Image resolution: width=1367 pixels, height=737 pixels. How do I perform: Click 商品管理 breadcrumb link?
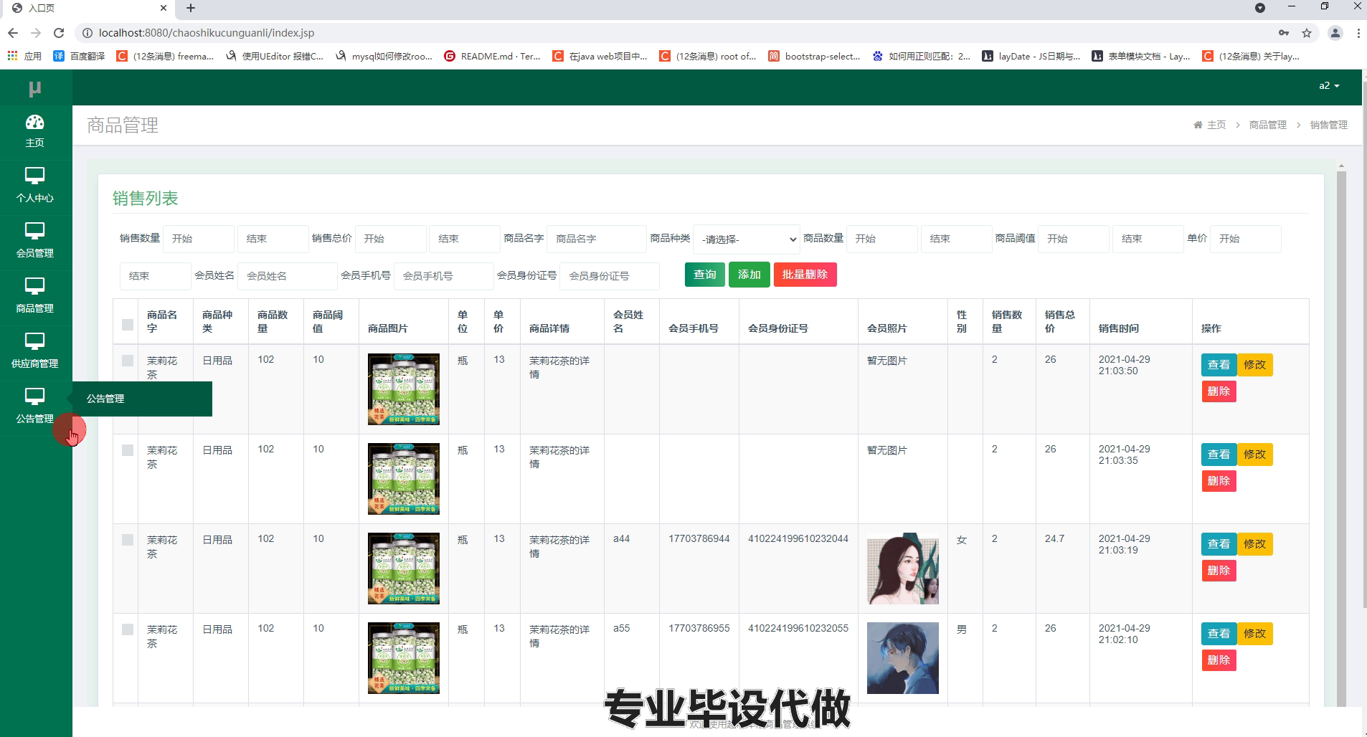tap(1268, 125)
